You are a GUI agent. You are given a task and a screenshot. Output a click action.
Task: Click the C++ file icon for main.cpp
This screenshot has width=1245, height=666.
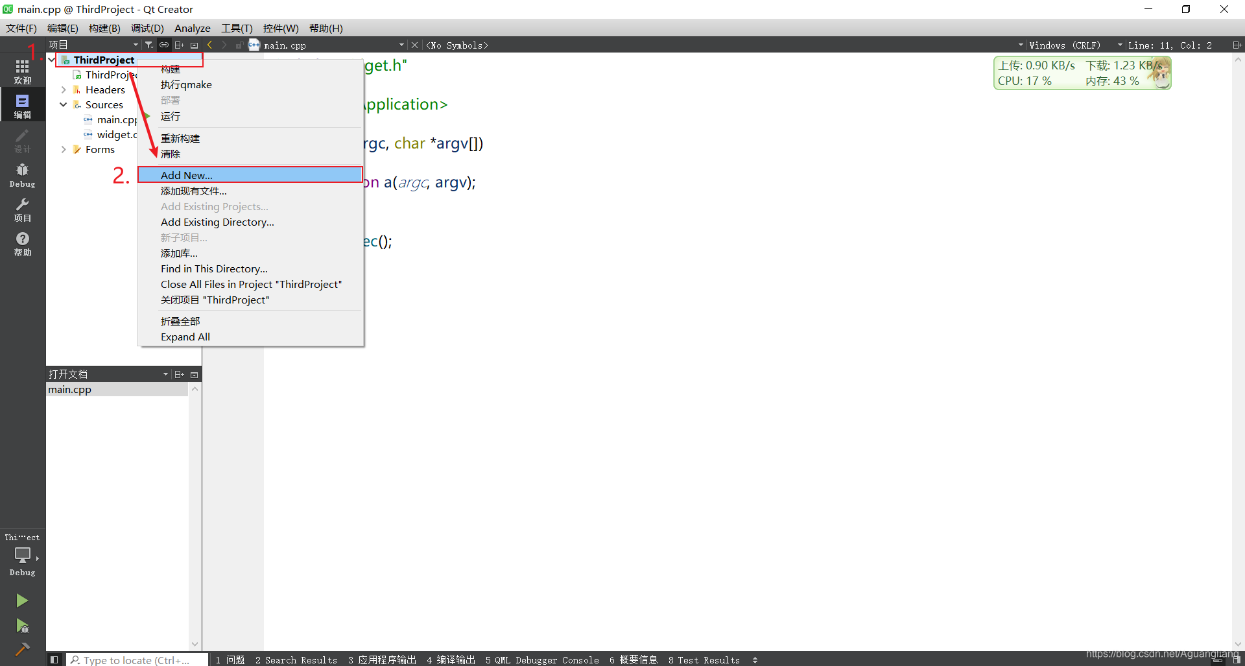tap(254, 45)
